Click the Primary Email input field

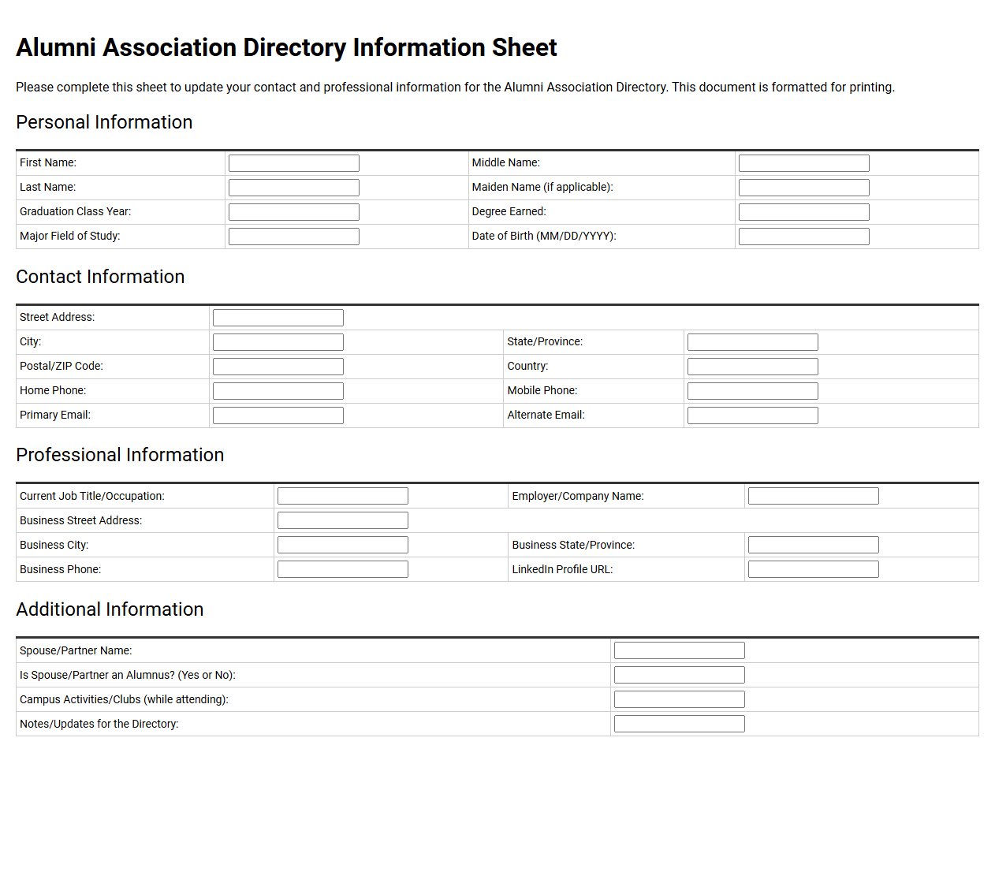pos(278,415)
